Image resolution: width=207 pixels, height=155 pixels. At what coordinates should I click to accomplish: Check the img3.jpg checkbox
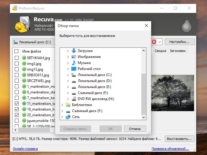point(17,63)
